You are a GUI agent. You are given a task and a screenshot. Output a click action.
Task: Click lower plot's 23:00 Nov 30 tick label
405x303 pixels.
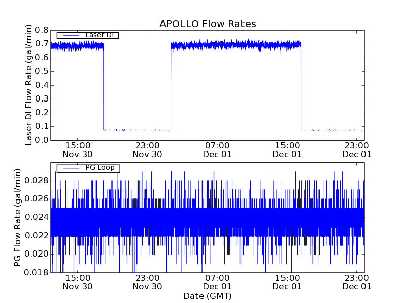tap(147, 282)
